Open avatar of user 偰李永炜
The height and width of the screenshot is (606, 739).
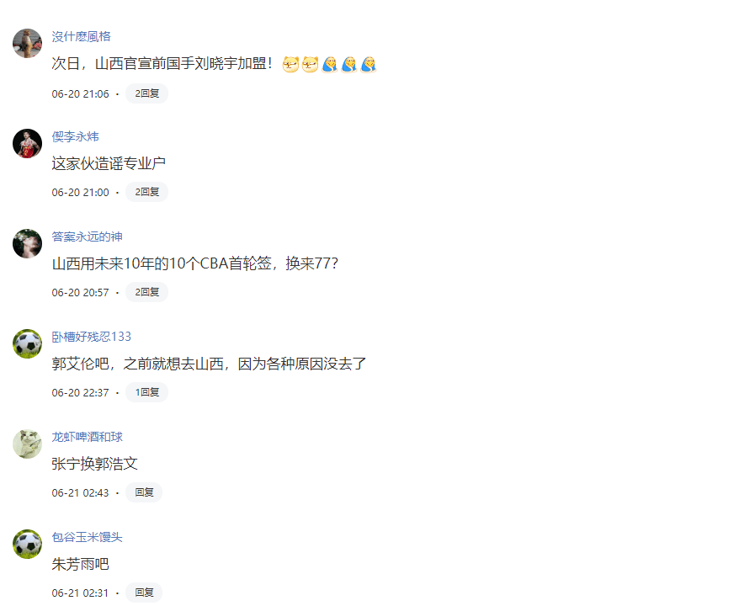27,143
